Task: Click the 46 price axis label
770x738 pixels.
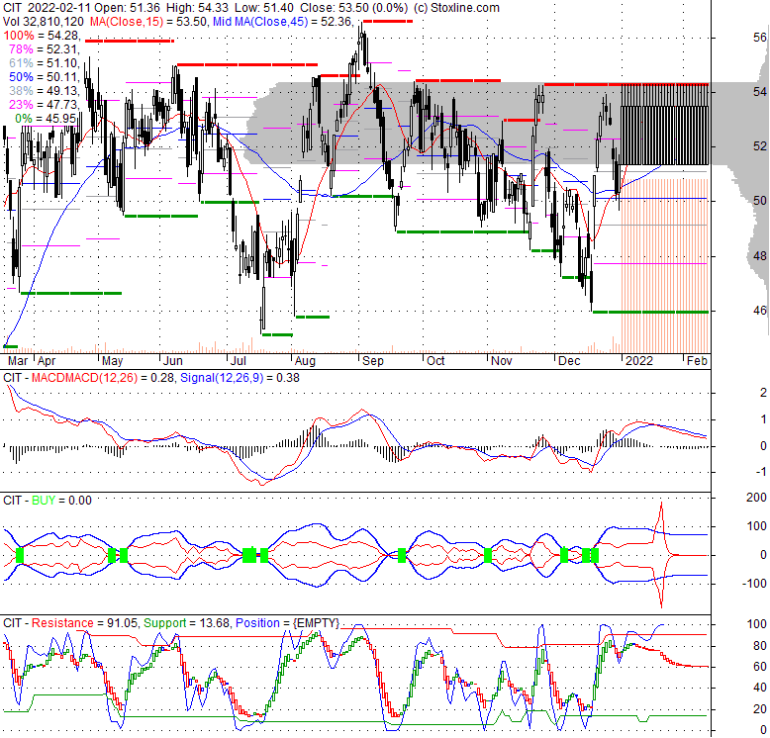Action: (760, 311)
